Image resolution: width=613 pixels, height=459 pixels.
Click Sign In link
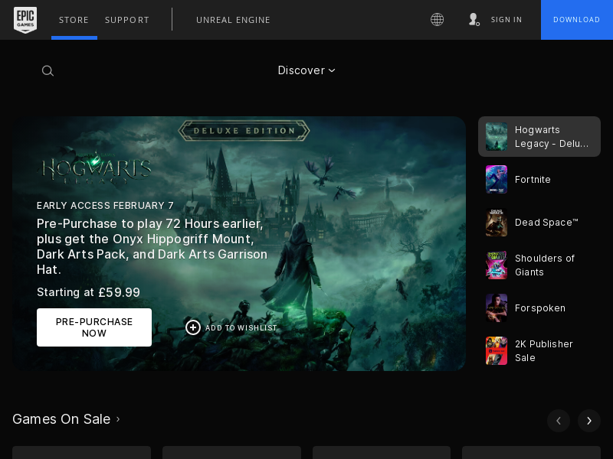(x=506, y=20)
